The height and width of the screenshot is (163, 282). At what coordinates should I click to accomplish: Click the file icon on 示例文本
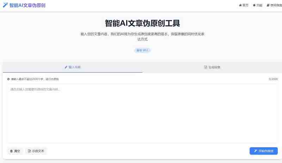(29, 151)
